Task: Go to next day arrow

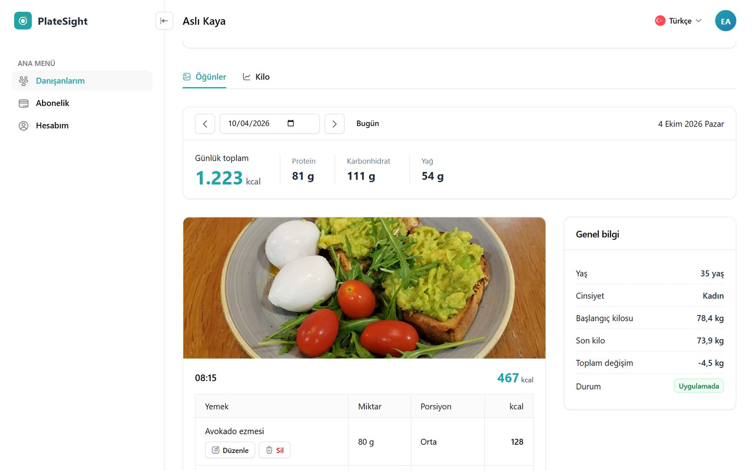Action: pyautogui.click(x=335, y=124)
